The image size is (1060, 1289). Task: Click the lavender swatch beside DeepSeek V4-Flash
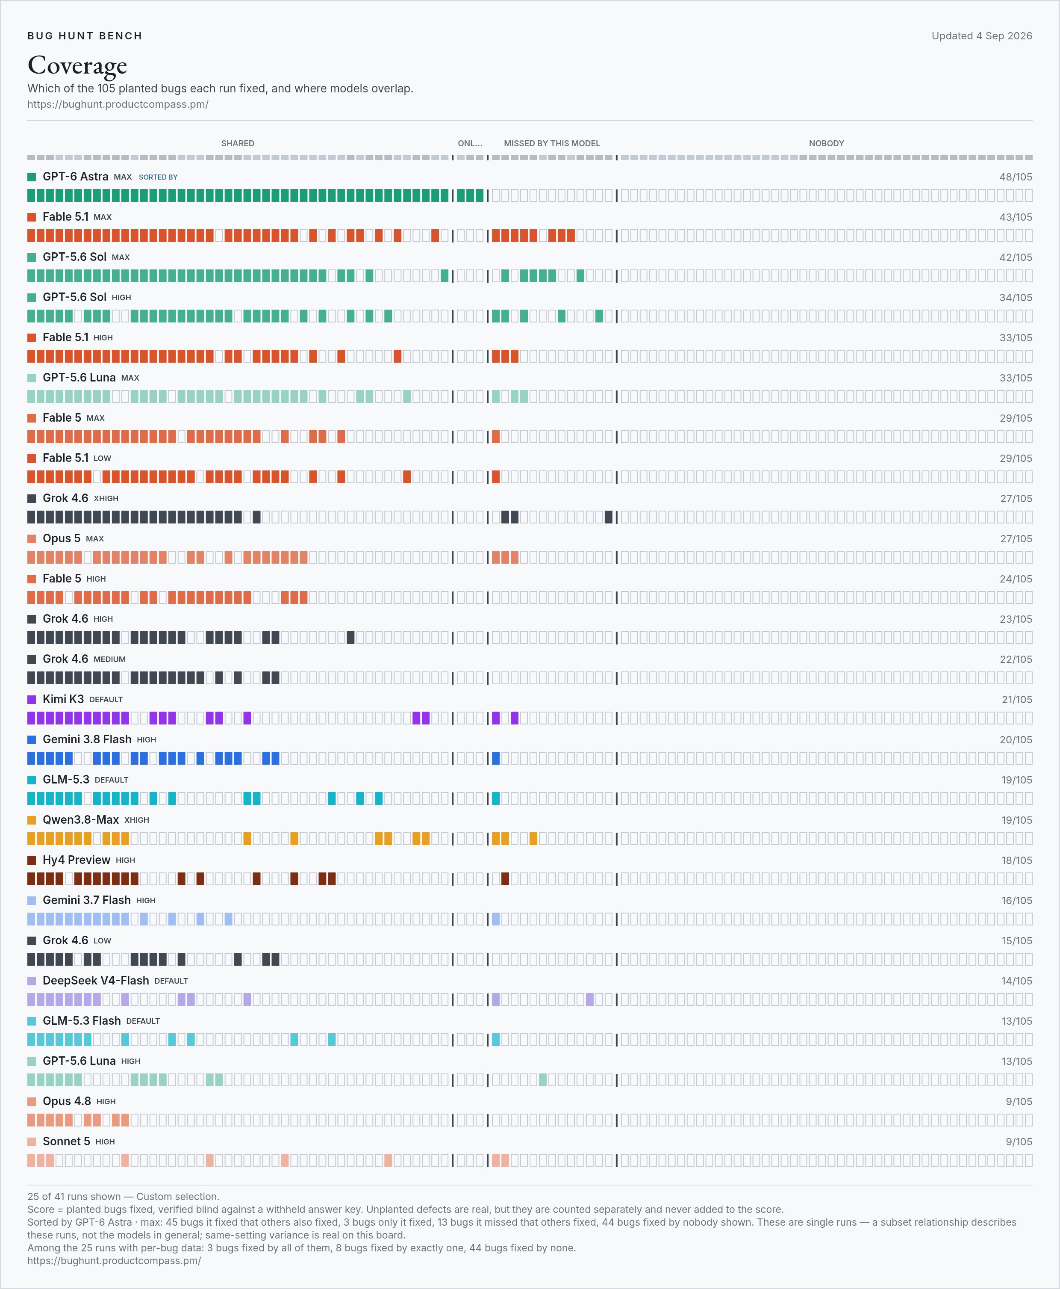coord(32,981)
